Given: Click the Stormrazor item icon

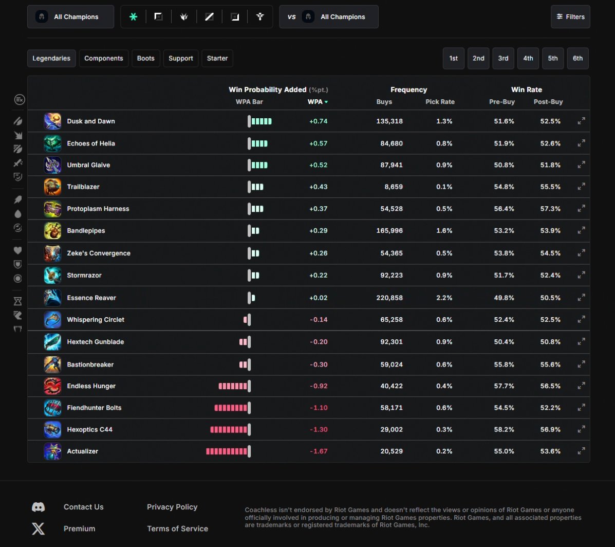Looking at the screenshot, I should (x=52, y=276).
